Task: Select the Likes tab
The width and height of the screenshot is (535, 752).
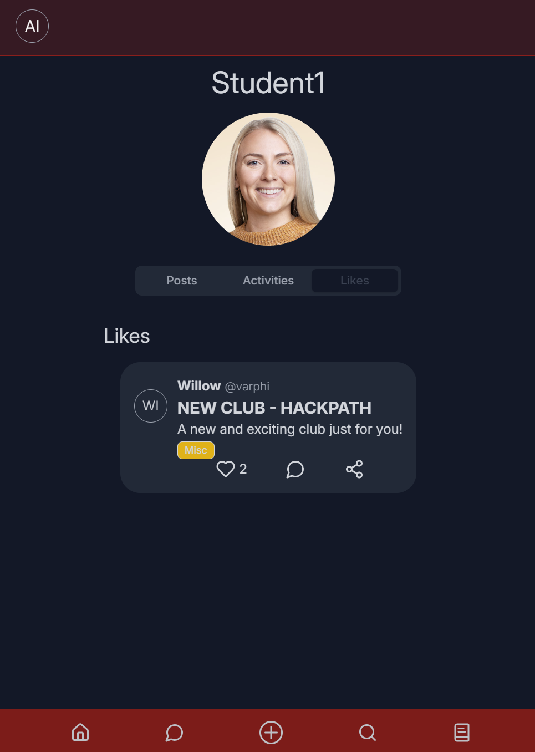Action: coord(355,281)
